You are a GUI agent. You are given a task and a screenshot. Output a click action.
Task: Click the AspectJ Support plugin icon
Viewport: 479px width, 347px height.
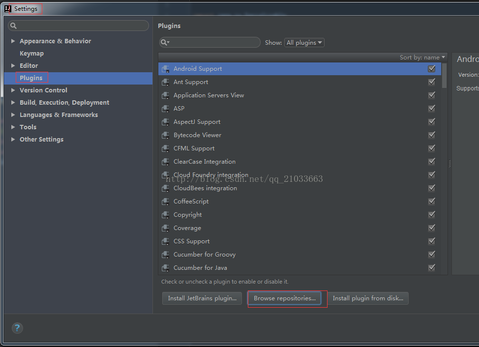165,122
